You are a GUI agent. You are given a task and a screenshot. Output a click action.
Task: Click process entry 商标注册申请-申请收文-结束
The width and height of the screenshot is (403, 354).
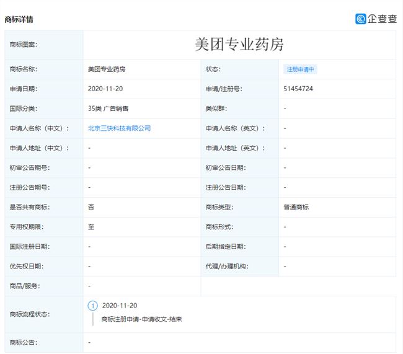click(x=141, y=319)
